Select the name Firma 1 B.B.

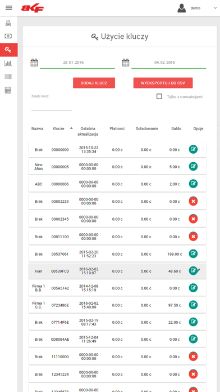(x=39, y=288)
